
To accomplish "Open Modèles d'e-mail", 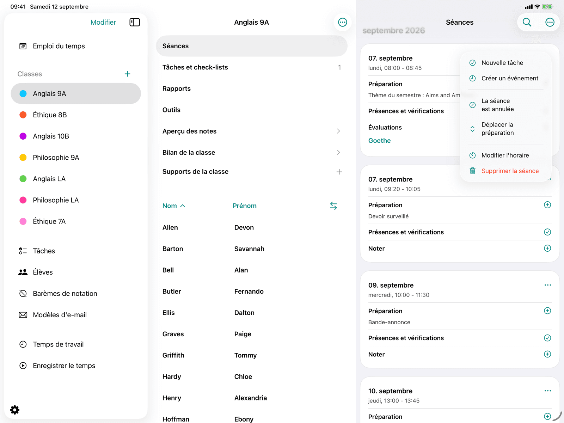I will pos(76,315).
